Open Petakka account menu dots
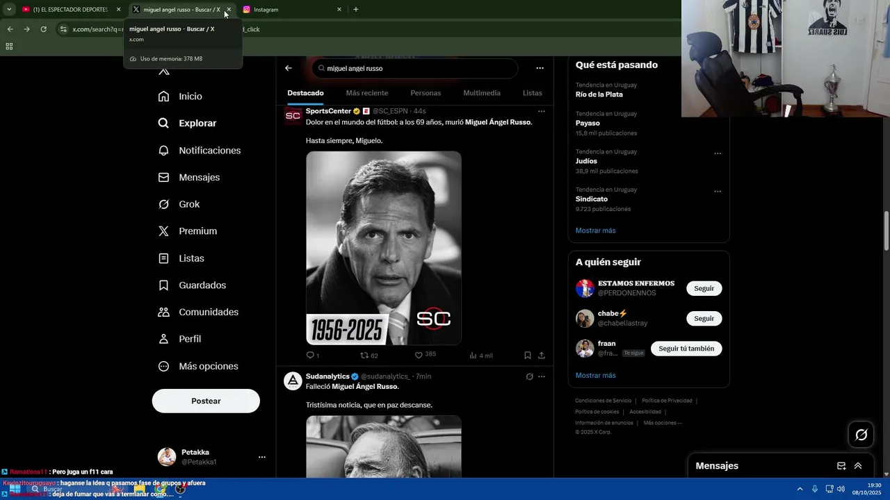The width and height of the screenshot is (890, 500). pos(262,457)
